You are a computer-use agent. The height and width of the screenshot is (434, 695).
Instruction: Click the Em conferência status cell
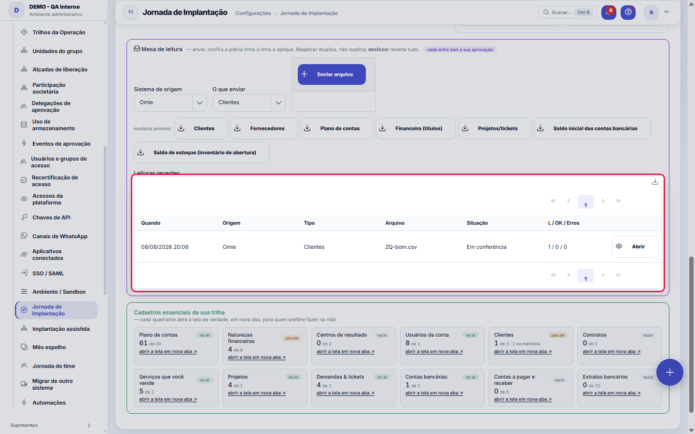coord(486,247)
